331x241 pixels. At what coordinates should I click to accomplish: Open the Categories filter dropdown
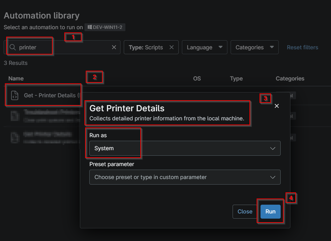coord(255,47)
